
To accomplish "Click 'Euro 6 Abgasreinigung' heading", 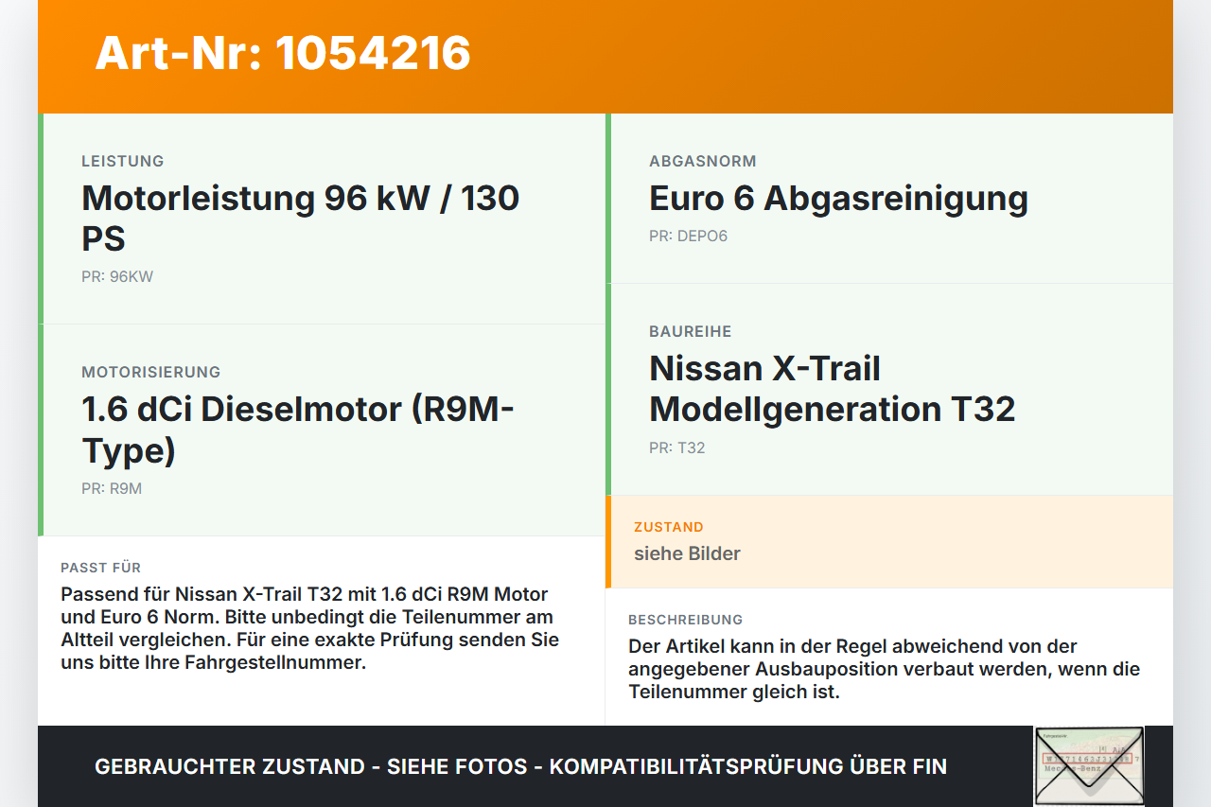I will (x=838, y=199).
